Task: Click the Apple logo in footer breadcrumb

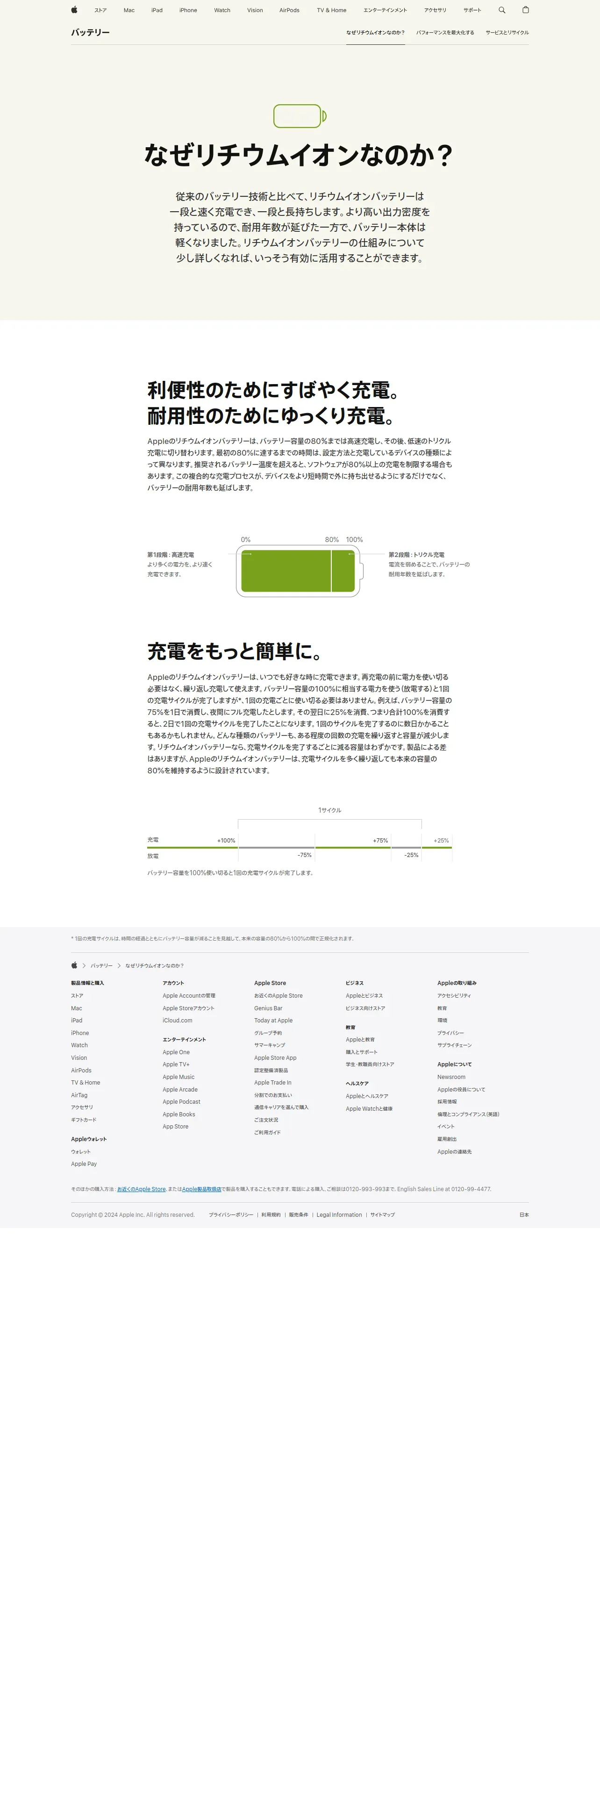Action: tap(74, 965)
